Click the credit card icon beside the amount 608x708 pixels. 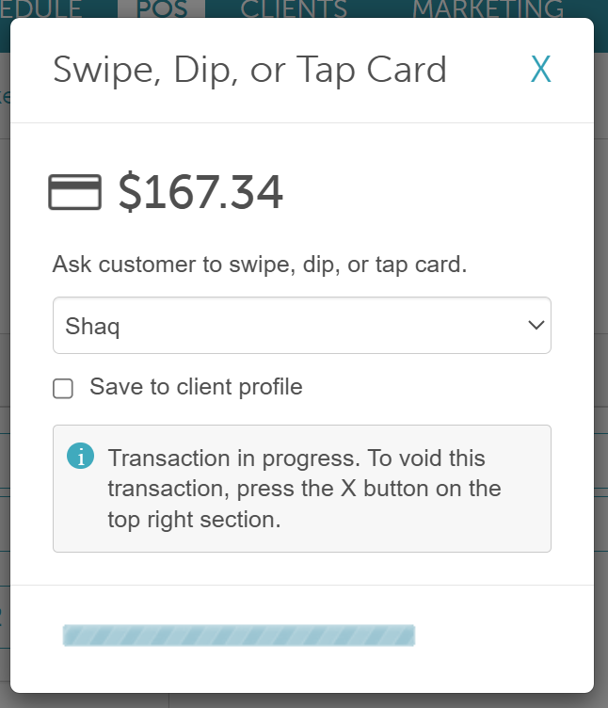(x=75, y=192)
